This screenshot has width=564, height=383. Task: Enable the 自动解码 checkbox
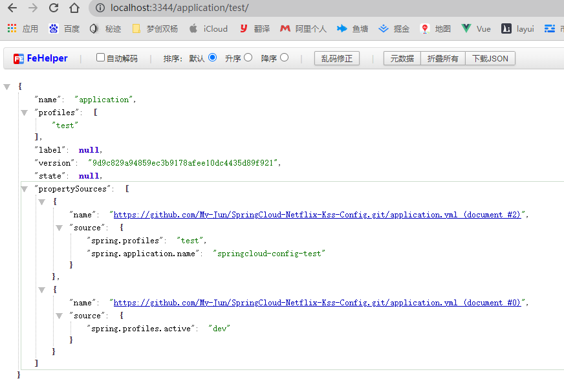(100, 58)
